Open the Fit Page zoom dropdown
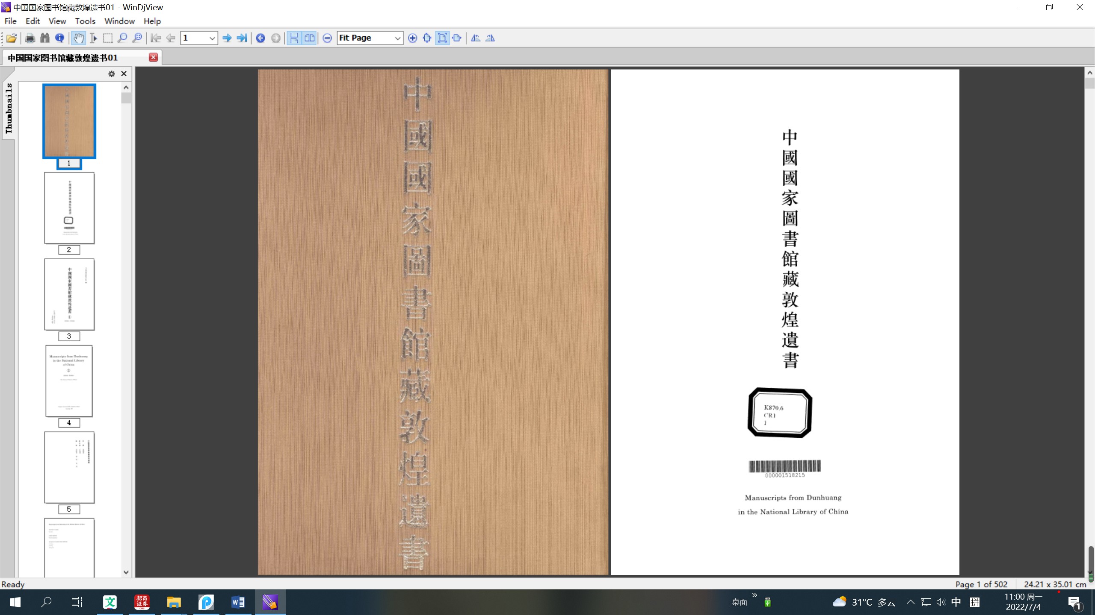The height and width of the screenshot is (615, 1095). click(x=397, y=38)
